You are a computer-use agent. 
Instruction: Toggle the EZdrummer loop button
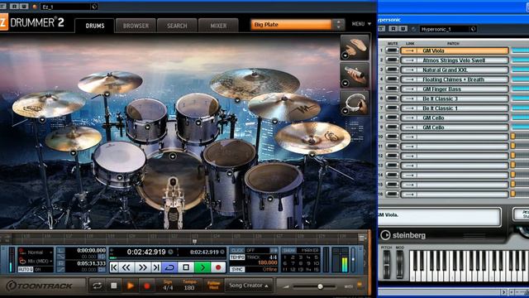click(98, 286)
